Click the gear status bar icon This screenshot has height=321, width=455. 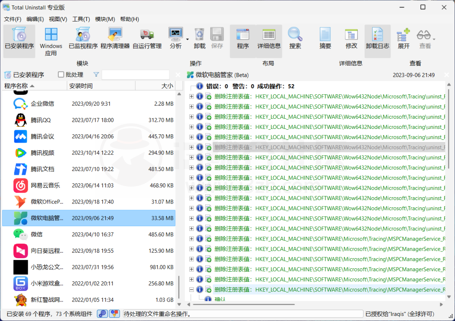tap(102, 314)
